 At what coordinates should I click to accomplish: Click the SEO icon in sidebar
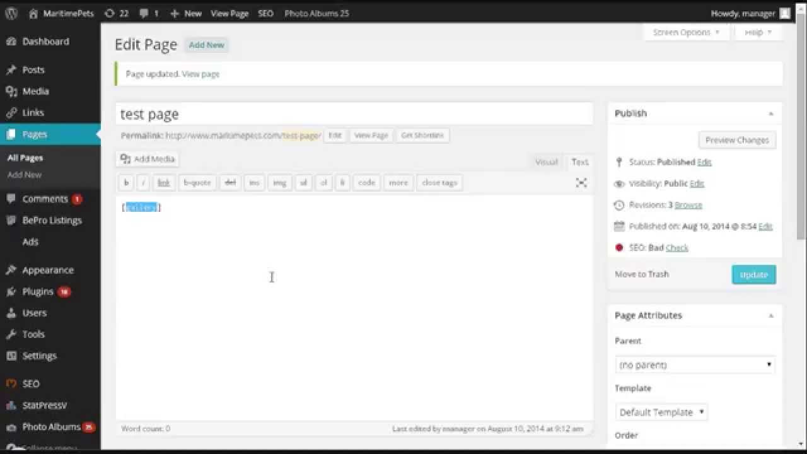[11, 383]
